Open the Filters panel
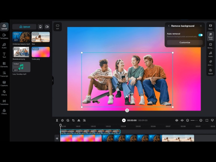The width and height of the screenshot is (216, 162). [x=4, y=112]
